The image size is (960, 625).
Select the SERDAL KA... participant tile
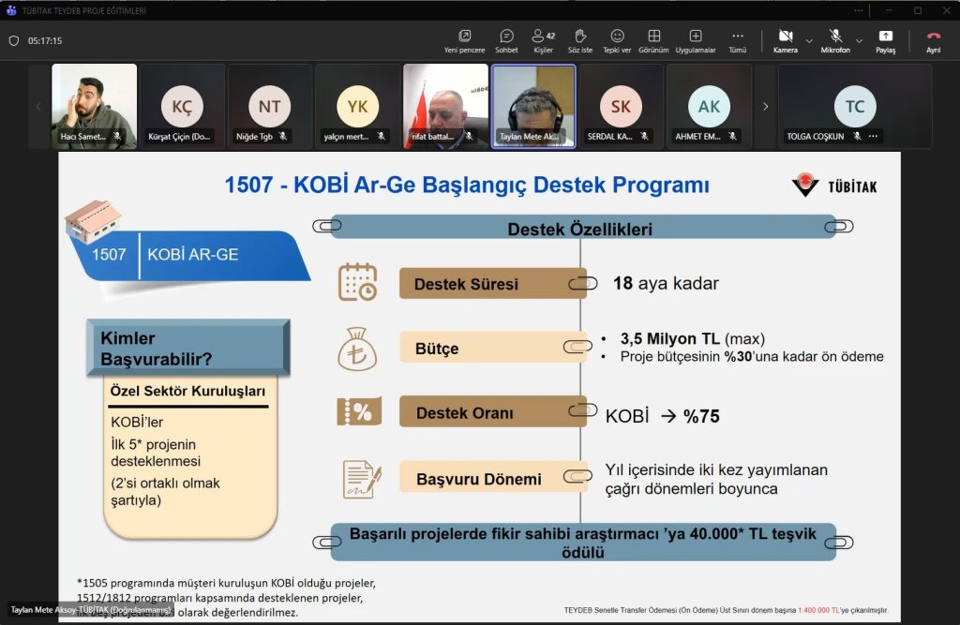[x=621, y=106]
